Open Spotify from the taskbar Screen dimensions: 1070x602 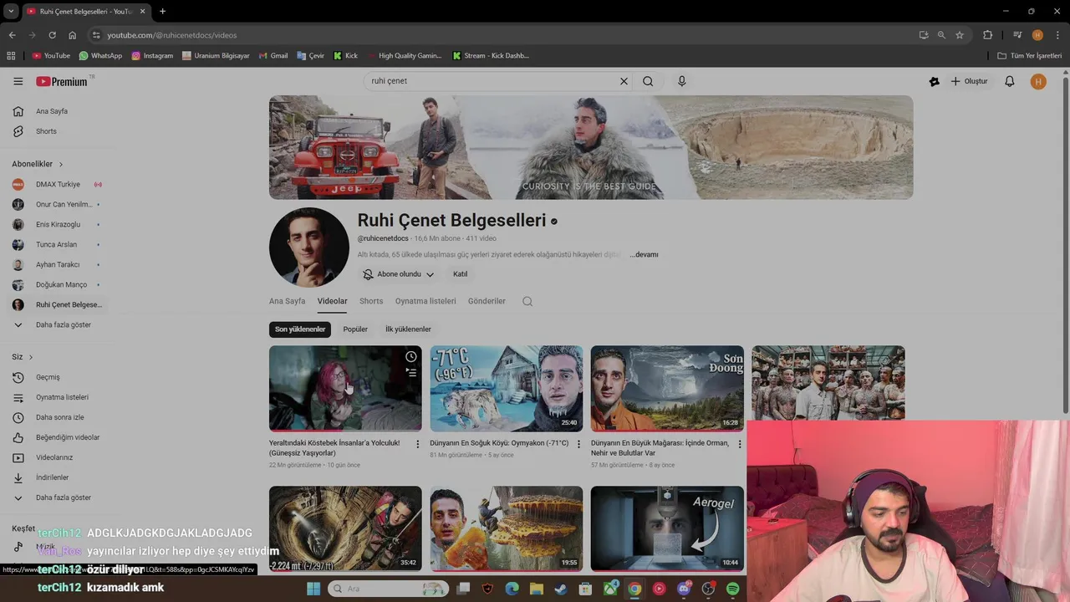tap(733, 589)
